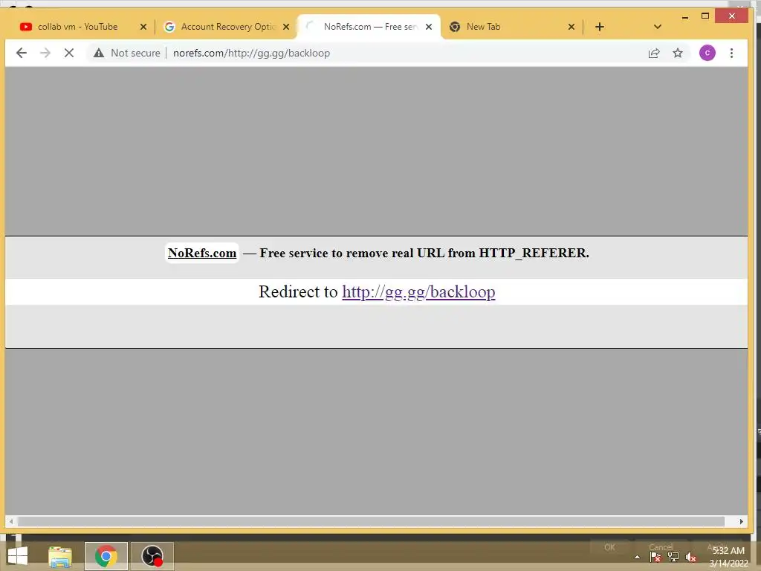The image size is (761, 571).
Task: Close the Account Recovery tab
Action: [286, 27]
